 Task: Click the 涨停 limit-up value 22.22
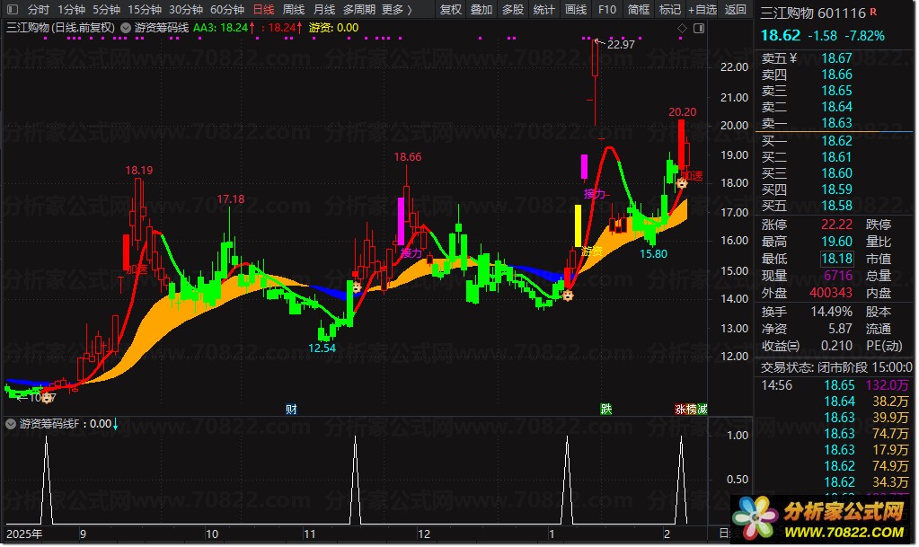pyautogui.click(x=836, y=225)
